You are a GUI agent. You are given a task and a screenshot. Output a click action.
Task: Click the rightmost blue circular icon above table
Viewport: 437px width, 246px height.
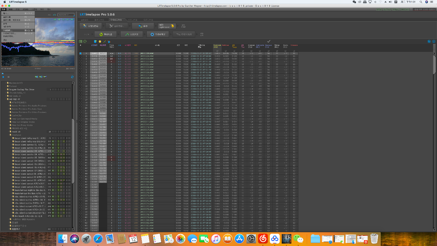tap(434, 41)
